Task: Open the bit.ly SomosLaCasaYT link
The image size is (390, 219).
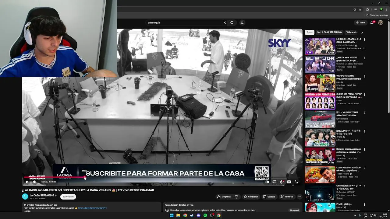Action: point(92,208)
